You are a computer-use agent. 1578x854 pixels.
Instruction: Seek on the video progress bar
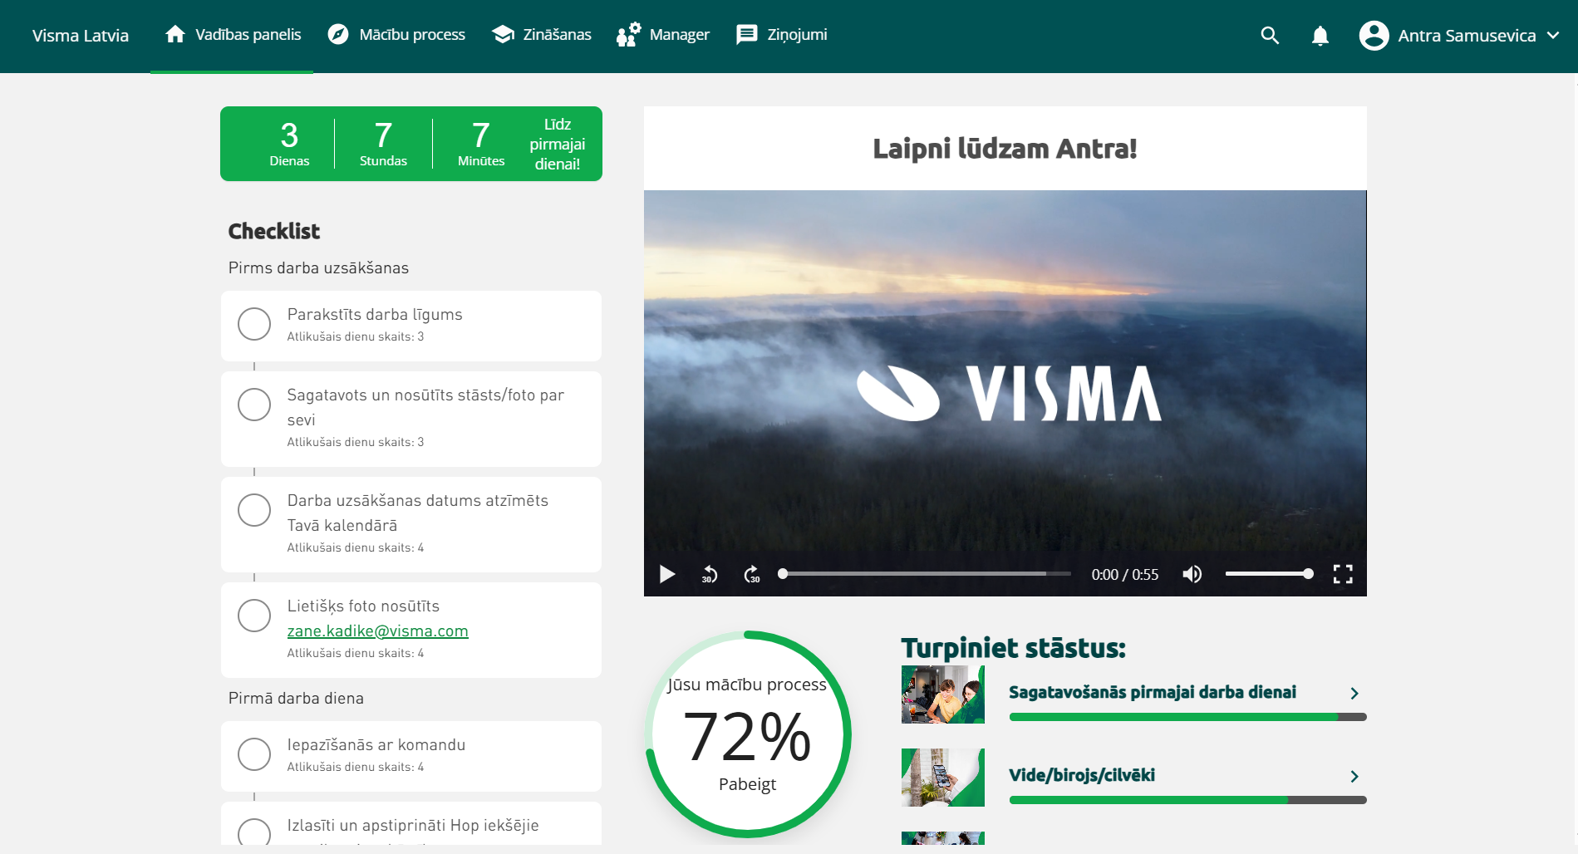click(926, 574)
